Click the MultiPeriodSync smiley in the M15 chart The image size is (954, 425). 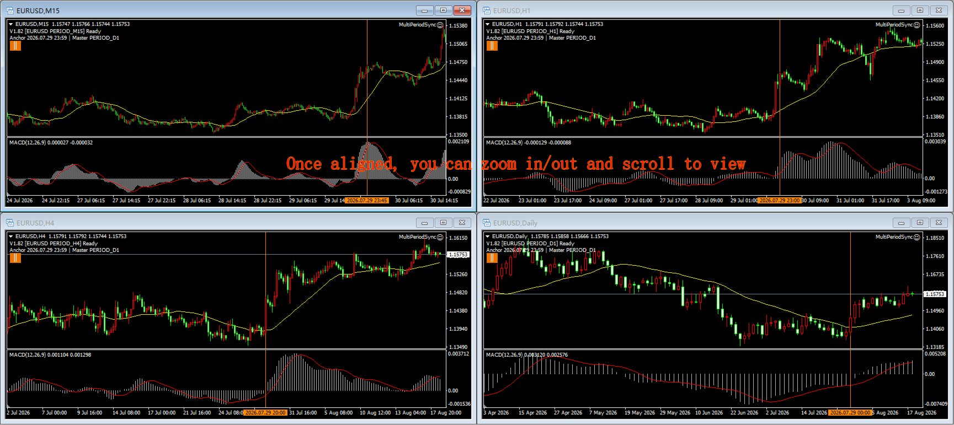click(440, 25)
